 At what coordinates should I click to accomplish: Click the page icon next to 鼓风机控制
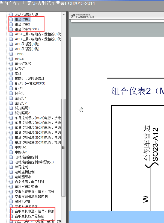(11, 201)
